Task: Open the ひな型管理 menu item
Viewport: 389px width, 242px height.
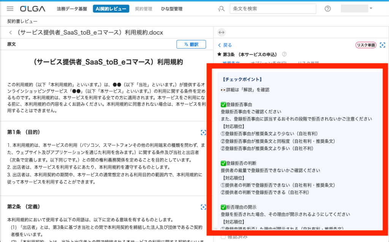Action: point(172,9)
